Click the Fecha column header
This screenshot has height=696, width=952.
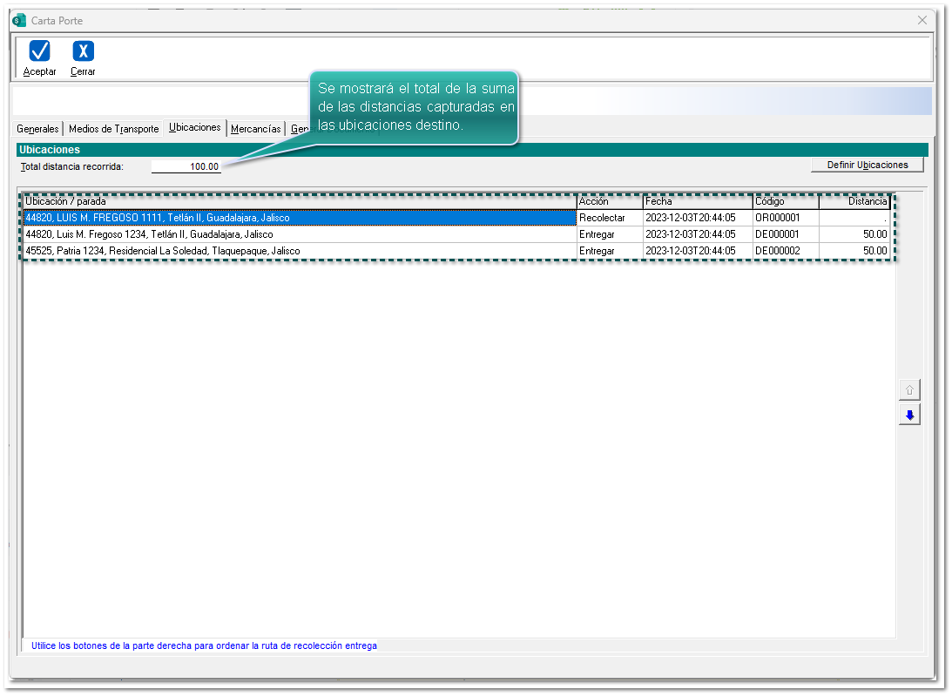tap(697, 202)
